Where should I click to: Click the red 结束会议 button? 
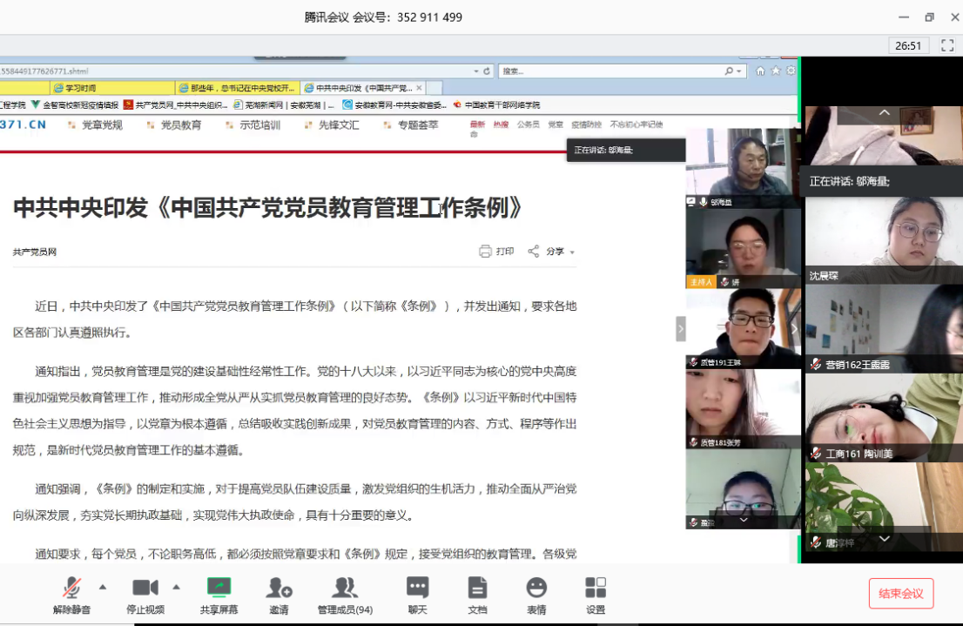coord(900,594)
